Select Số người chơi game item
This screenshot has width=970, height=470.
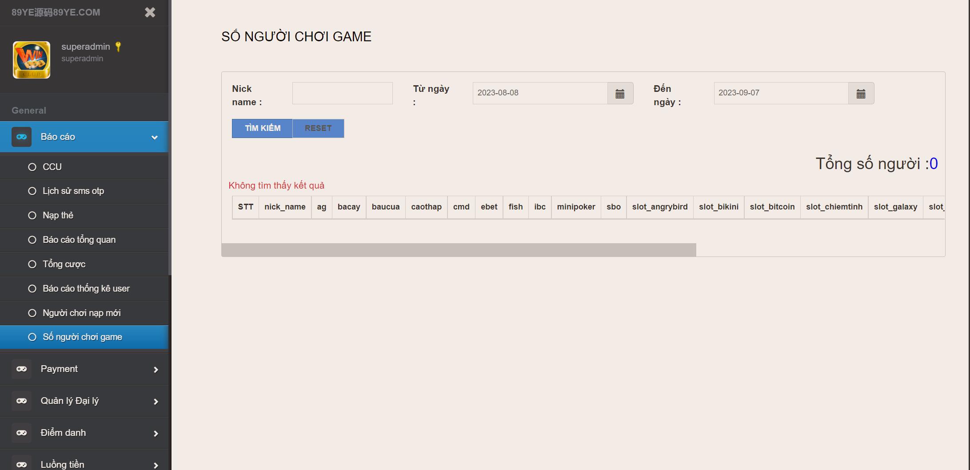pyautogui.click(x=84, y=337)
